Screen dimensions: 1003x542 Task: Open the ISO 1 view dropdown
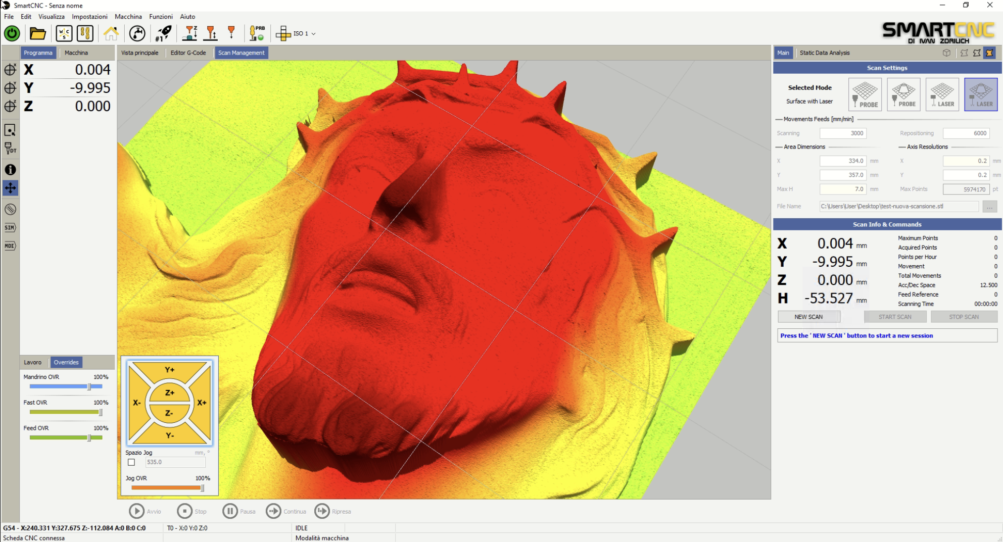point(297,33)
